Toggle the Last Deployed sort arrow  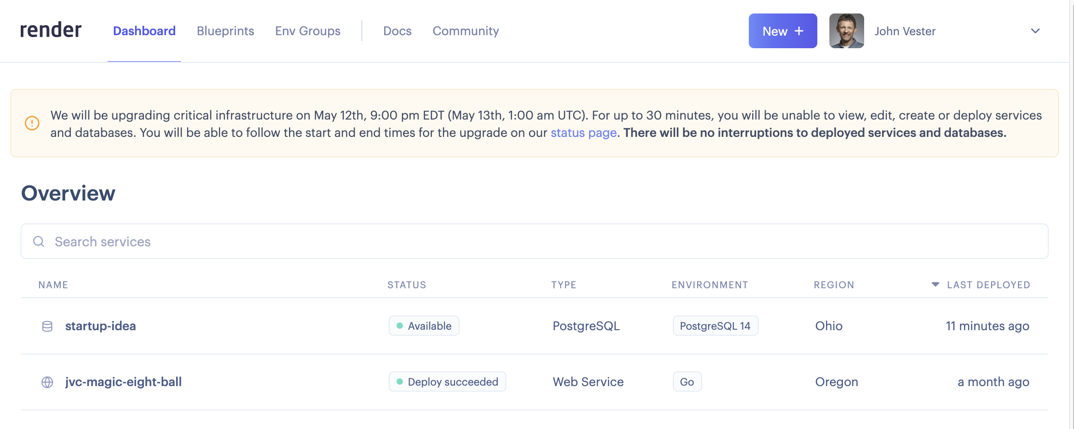[x=935, y=284]
